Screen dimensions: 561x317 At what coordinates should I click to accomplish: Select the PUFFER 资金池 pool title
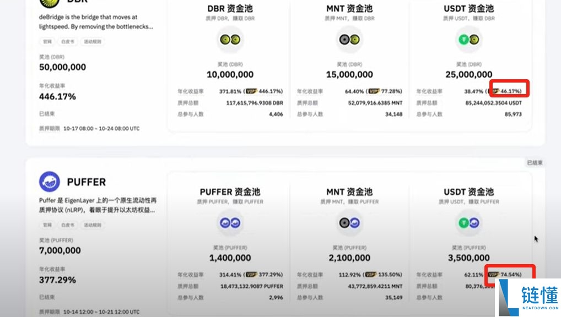[230, 192]
